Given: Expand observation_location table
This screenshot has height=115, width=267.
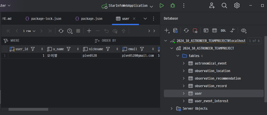Looking at the screenshot, I should (x=184, y=71).
